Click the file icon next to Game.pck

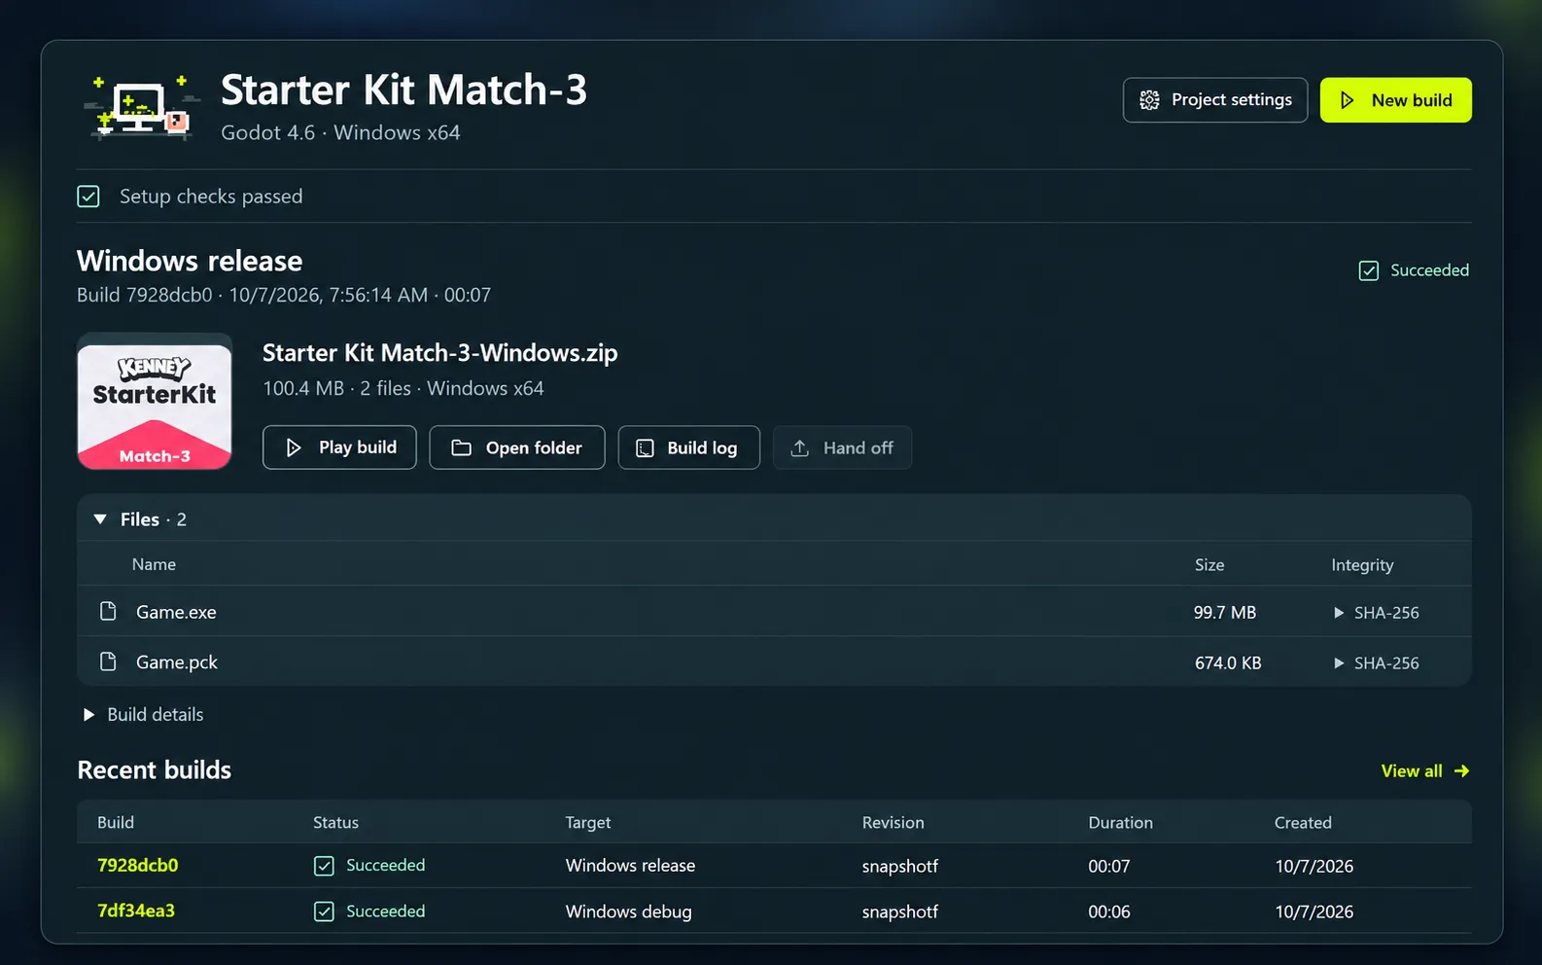(108, 661)
